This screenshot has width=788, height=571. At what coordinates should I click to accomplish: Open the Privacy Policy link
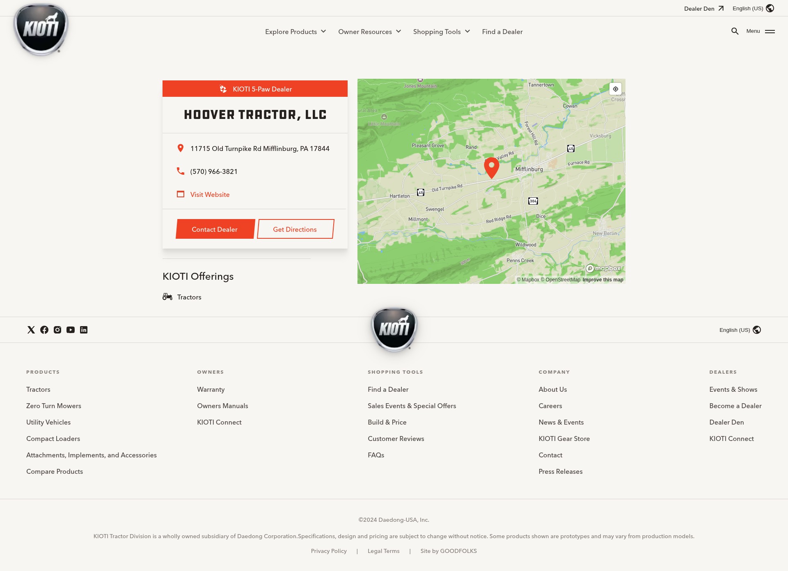pos(329,551)
